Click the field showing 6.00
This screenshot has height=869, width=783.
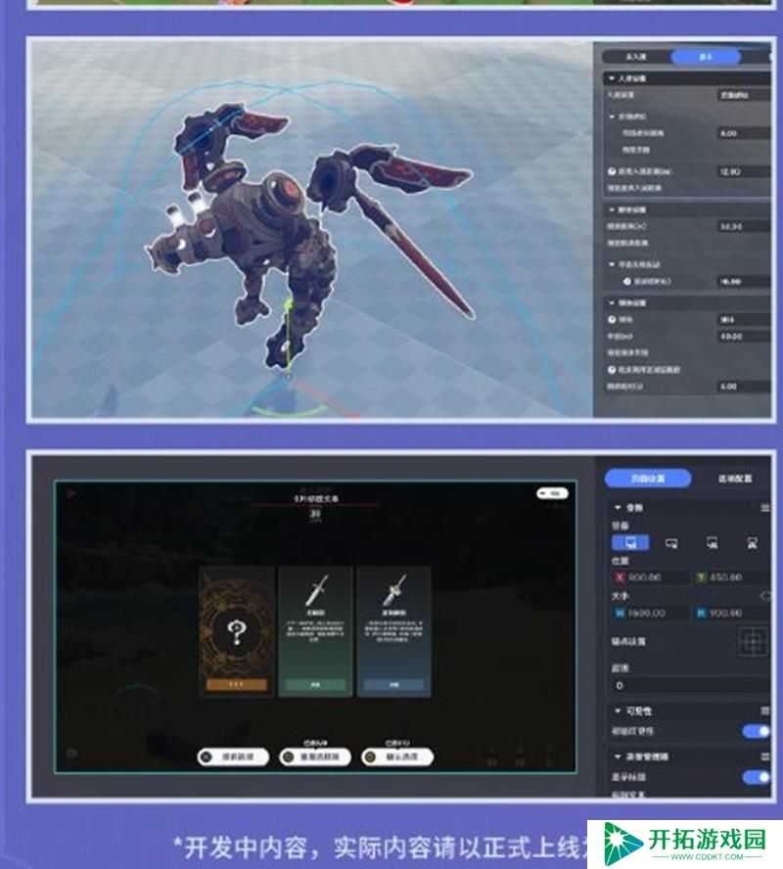tap(744, 133)
